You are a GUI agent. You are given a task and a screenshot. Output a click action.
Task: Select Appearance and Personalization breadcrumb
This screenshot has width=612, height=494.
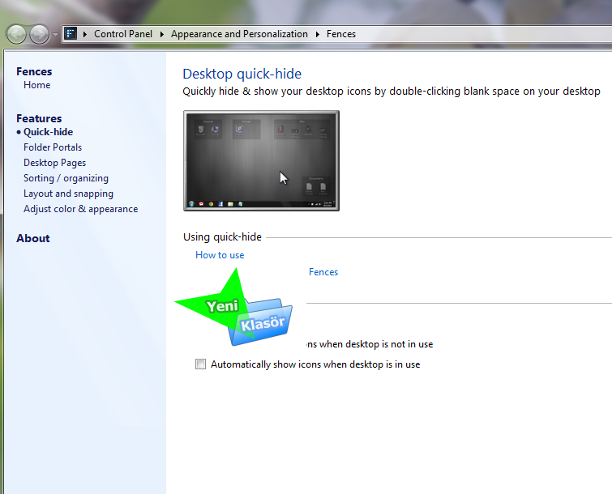[x=239, y=34]
